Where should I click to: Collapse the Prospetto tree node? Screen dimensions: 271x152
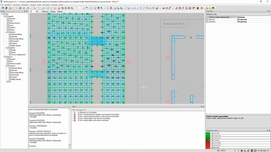(x=4, y=16)
